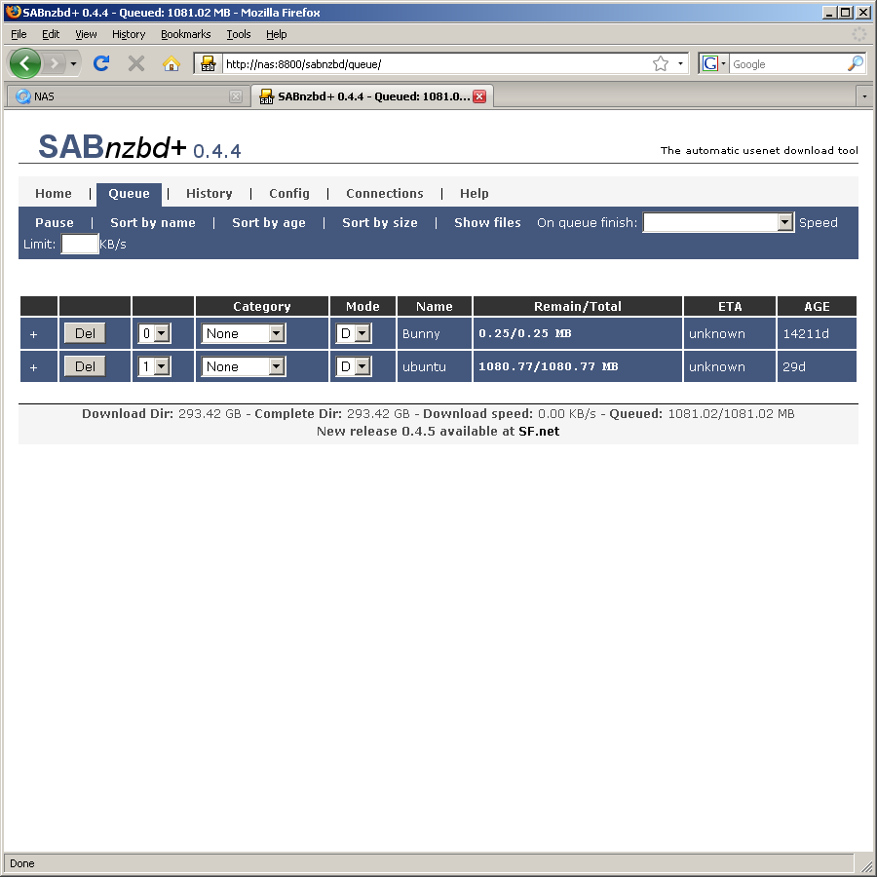Open the ubuntu position dropdown showing 1
Image resolution: width=877 pixels, height=877 pixels.
pos(154,366)
